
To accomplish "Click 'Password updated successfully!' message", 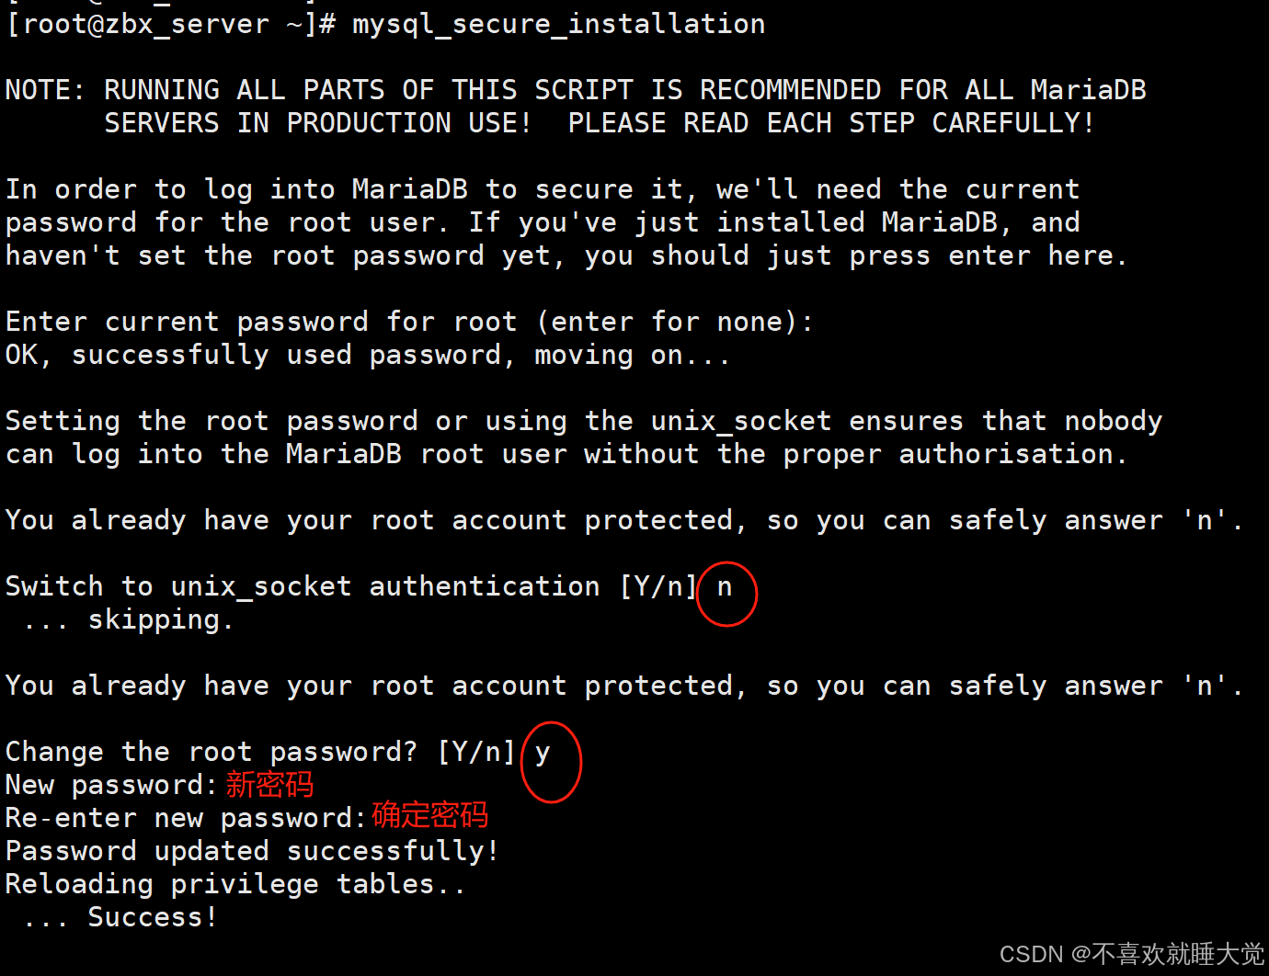I will (x=252, y=851).
